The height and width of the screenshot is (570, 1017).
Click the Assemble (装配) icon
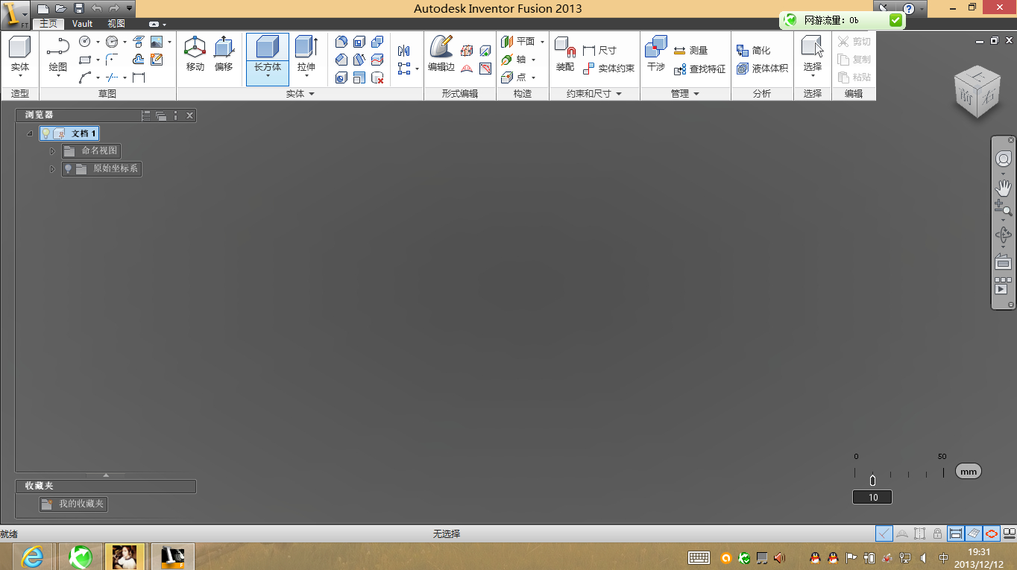[565, 54]
